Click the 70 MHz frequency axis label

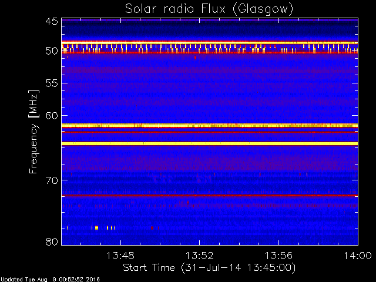pos(52,180)
